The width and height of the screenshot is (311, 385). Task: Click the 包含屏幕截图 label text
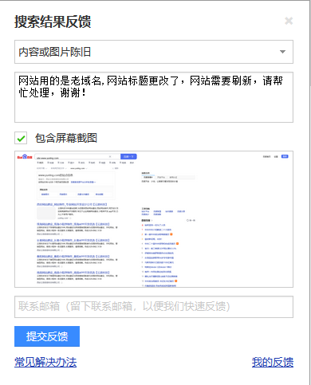tap(66, 138)
